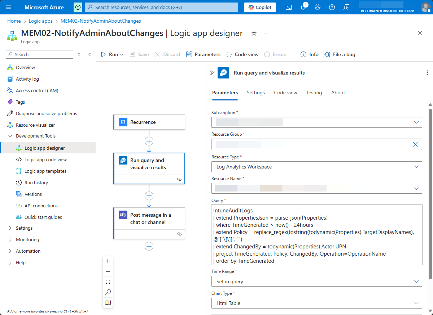
Task: Select the Parameters tab
Action: (225, 93)
